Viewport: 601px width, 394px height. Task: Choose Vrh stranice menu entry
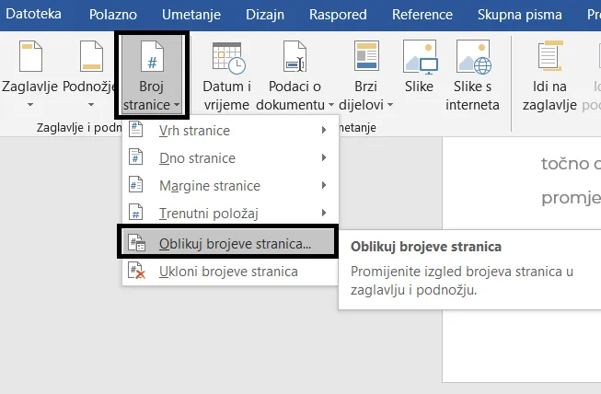point(230,130)
